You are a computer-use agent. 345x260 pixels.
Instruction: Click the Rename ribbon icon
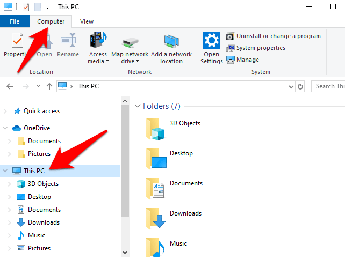click(x=68, y=40)
